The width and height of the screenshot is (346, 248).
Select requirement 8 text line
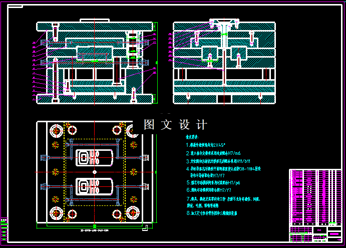[212, 213]
